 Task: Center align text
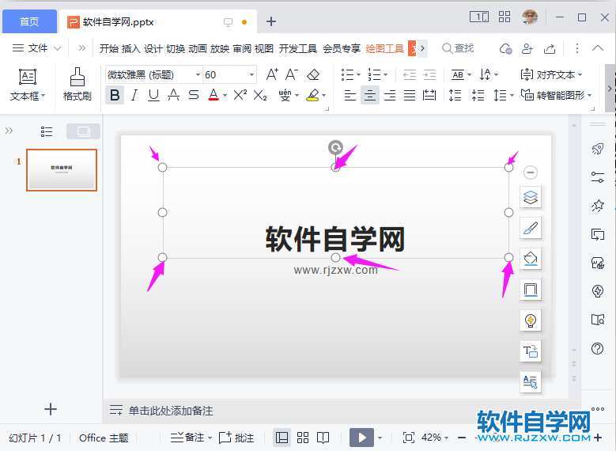coord(369,95)
